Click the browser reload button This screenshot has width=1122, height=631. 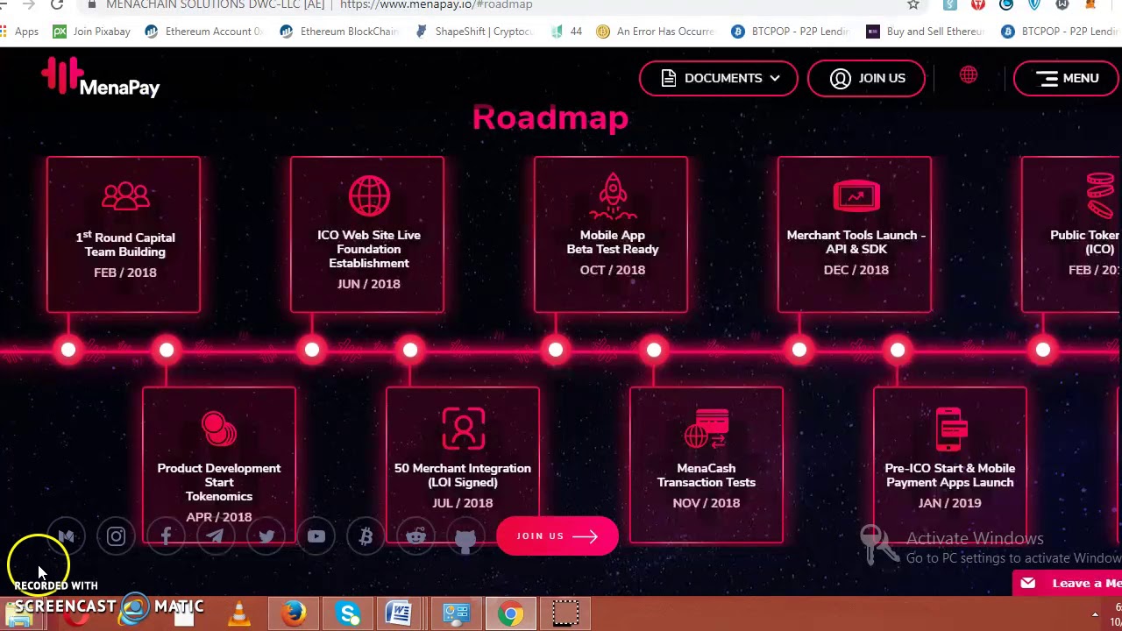click(57, 5)
